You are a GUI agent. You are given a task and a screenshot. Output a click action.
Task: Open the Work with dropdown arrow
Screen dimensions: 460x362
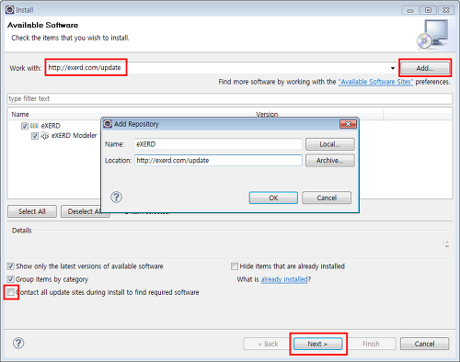393,68
